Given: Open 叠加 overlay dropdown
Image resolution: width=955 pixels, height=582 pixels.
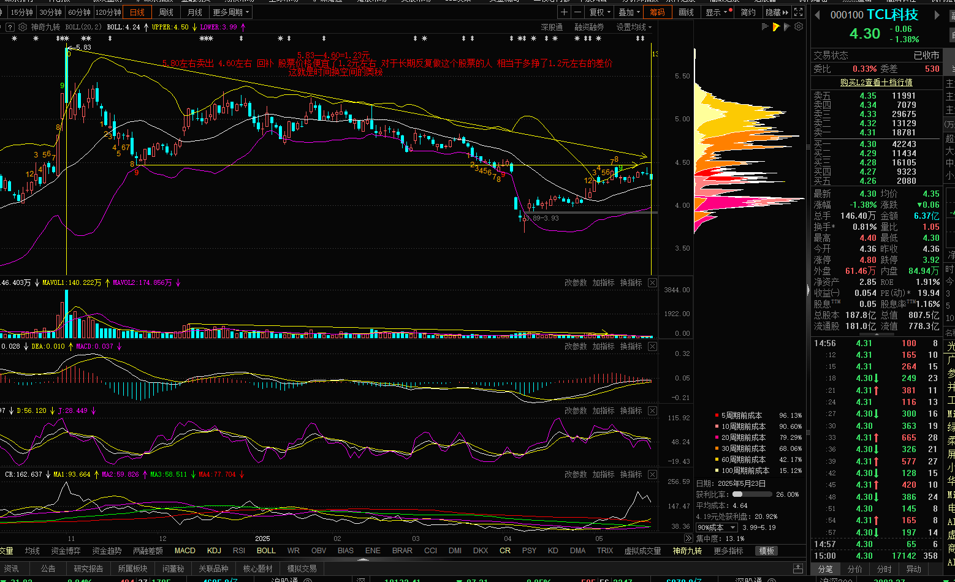Looking at the screenshot, I should 629,12.
